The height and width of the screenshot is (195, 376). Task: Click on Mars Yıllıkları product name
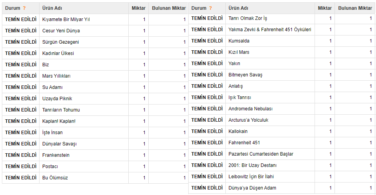[x=56, y=76]
